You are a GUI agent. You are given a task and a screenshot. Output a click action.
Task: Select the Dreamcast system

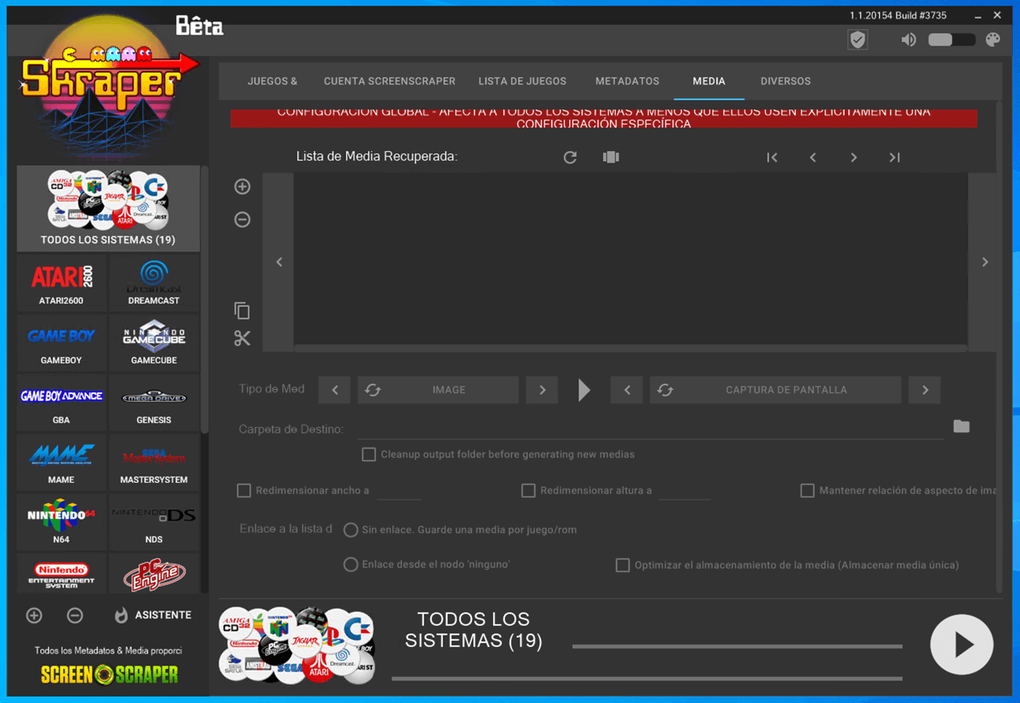coord(153,284)
